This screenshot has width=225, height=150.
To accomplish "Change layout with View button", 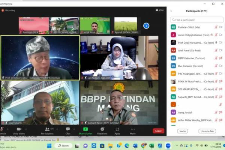I will click(x=160, y=10).
